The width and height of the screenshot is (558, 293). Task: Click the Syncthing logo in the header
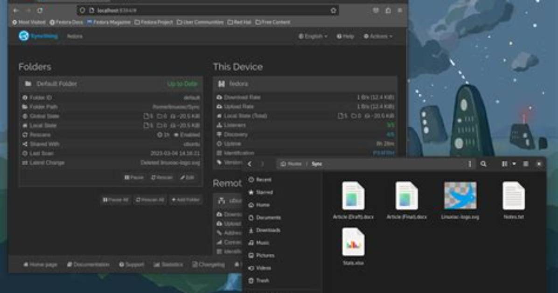point(38,36)
